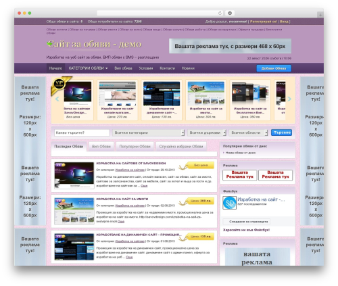
Task: Click the Търсене search button
Action: (281, 133)
